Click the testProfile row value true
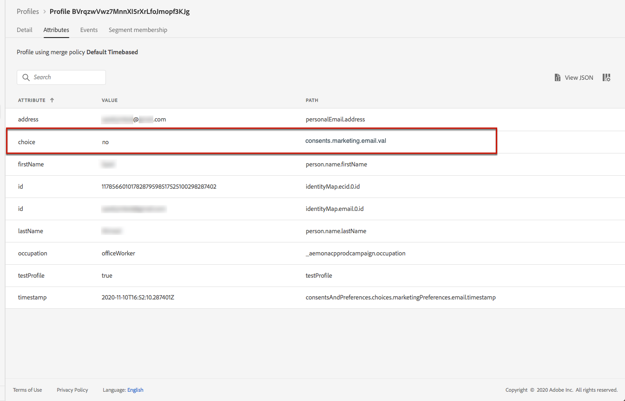Screen dimensions: 625x401 coord(107,275)
